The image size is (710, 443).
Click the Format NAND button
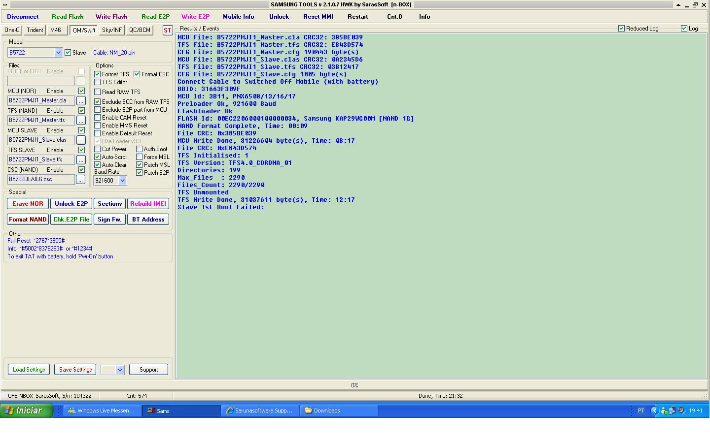28,220
